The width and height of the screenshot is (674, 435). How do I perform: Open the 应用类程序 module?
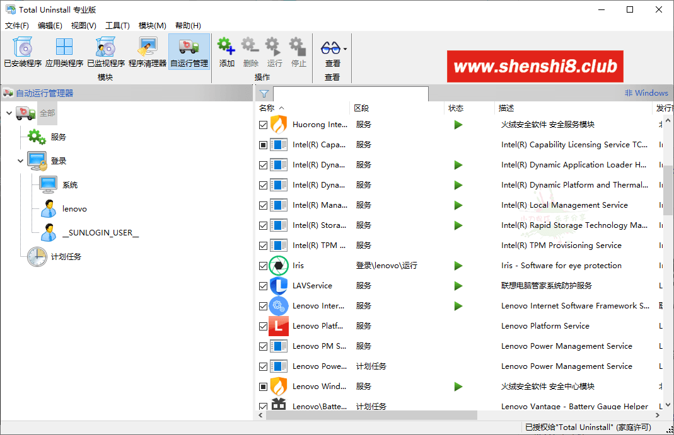point(64,52)
